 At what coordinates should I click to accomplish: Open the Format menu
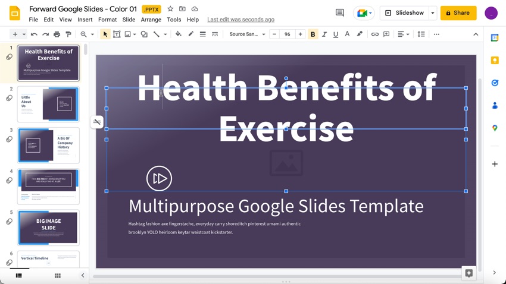pos(108,20)
